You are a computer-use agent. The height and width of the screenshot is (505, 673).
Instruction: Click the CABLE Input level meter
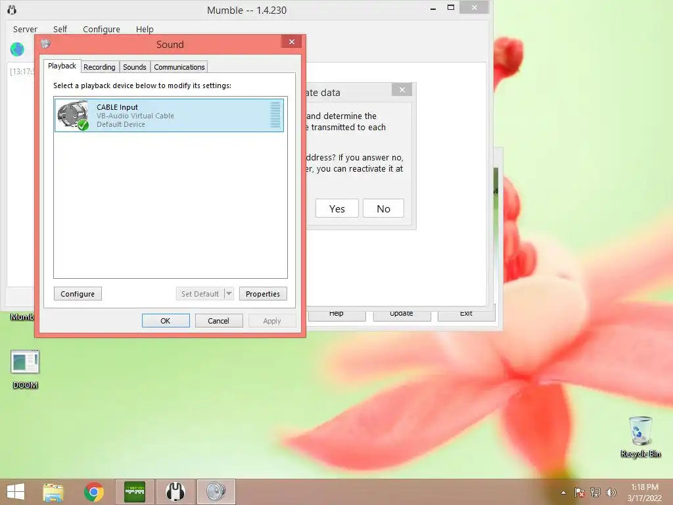[x=275, y=114]
